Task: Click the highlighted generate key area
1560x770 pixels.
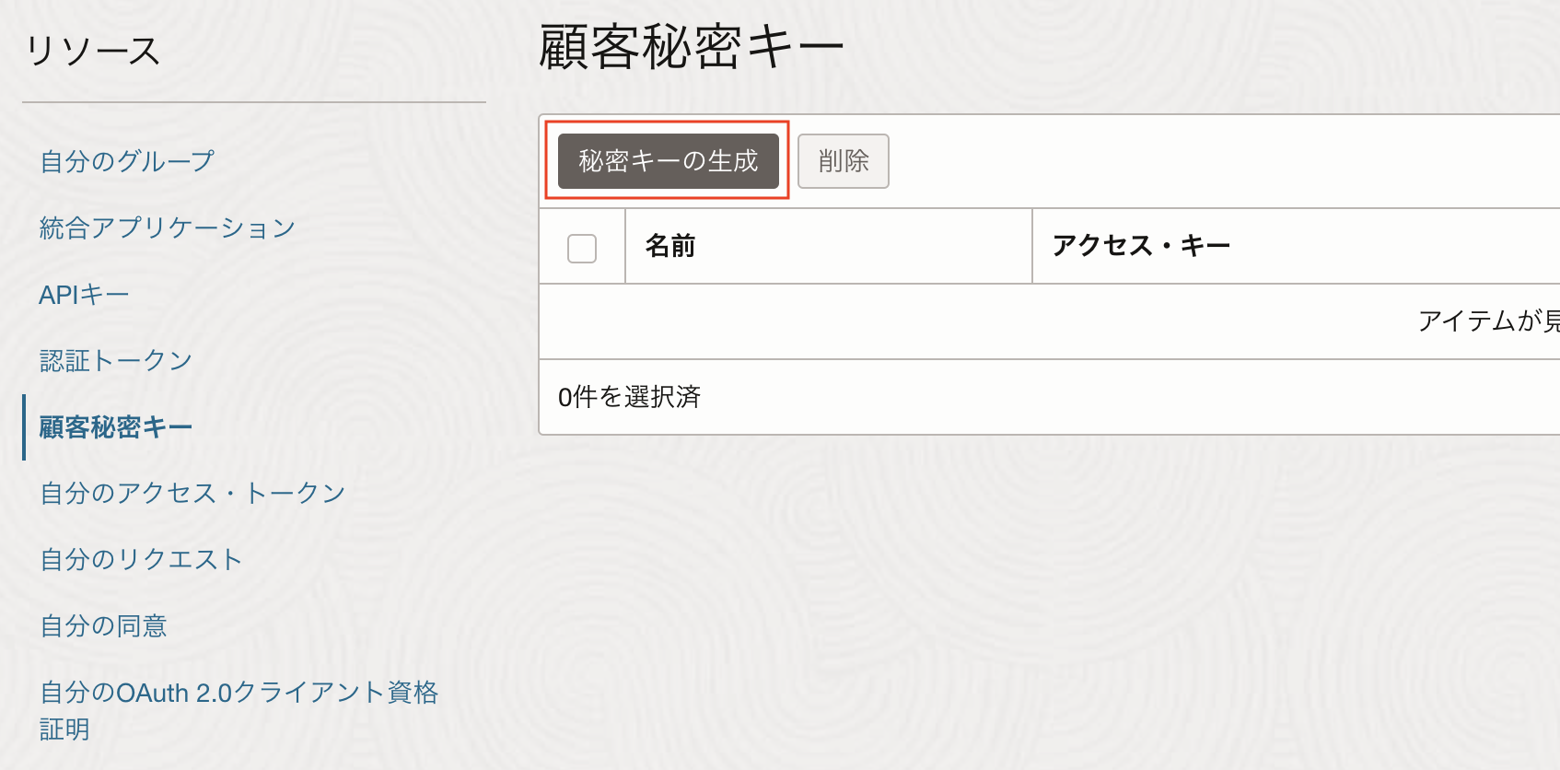Action: [x=667, y=160]
